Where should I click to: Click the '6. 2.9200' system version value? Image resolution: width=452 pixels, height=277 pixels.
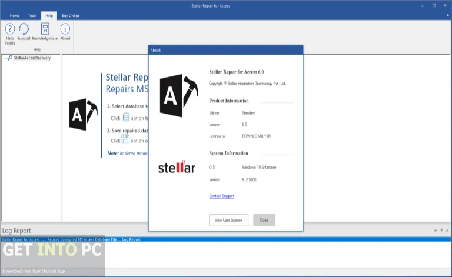(249, 180)
